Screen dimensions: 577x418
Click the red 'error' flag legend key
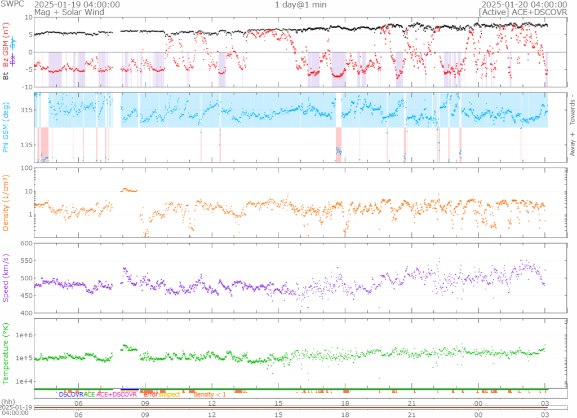150,394
